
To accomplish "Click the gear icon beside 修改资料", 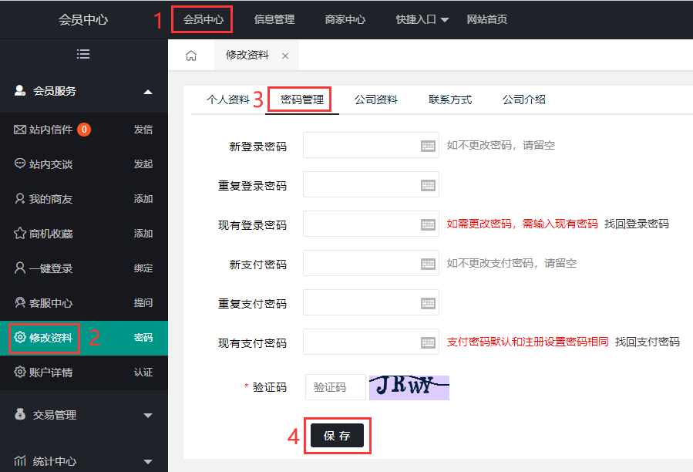I will (x=20, y=337).
